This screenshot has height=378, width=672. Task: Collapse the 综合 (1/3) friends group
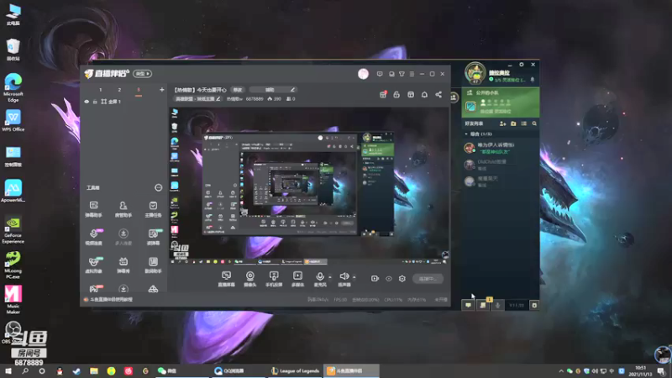click(x=467, y=134)
